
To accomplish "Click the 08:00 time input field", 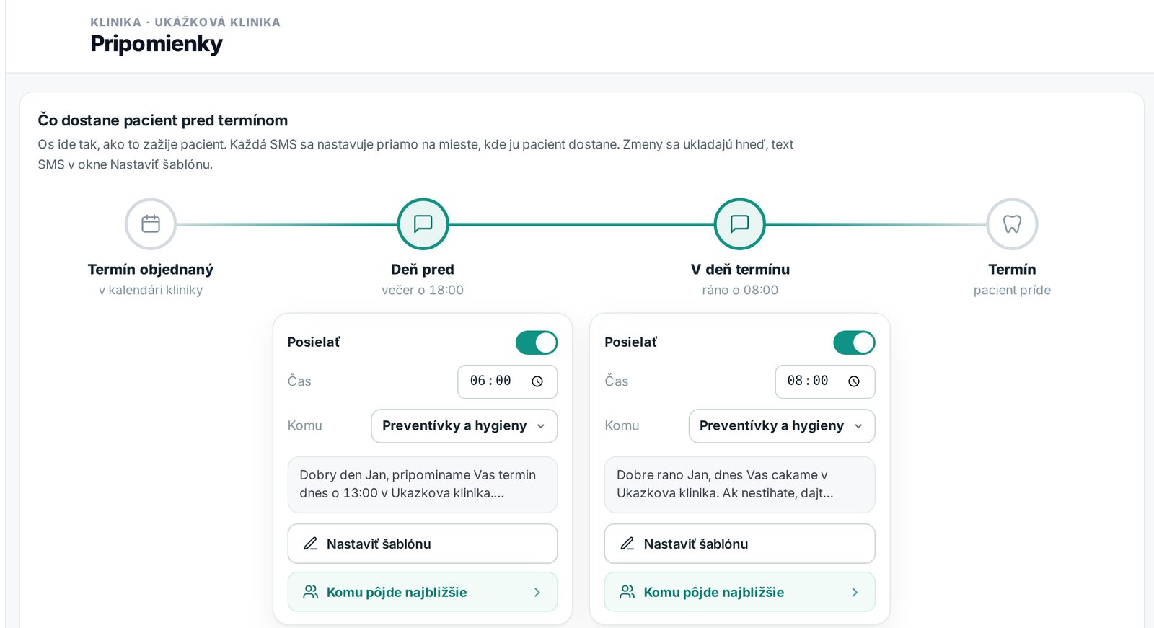I will pos(825,381).
